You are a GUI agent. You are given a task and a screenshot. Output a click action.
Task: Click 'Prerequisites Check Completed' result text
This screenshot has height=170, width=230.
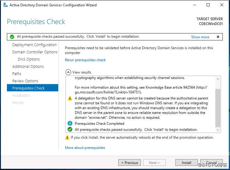(x=99, y=124)
